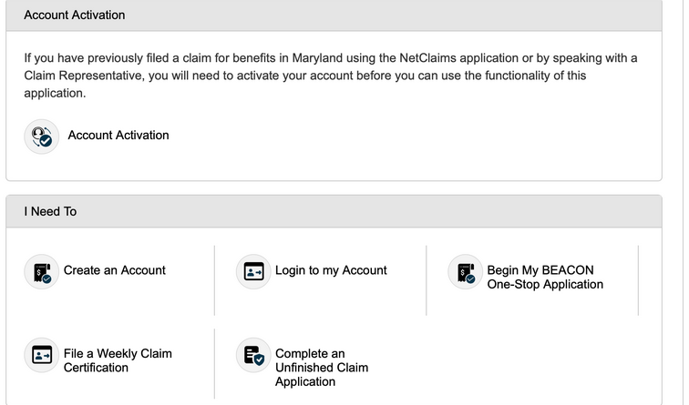Select the Create an Account link
Viewport: 689px width, 405px height.
[114, 270]
